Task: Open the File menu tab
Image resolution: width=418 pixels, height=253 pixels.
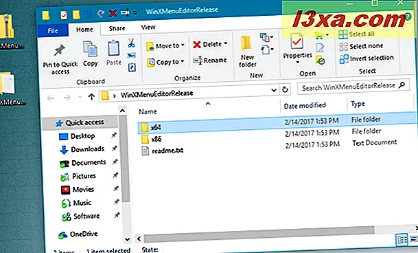Action: point(53,31)
